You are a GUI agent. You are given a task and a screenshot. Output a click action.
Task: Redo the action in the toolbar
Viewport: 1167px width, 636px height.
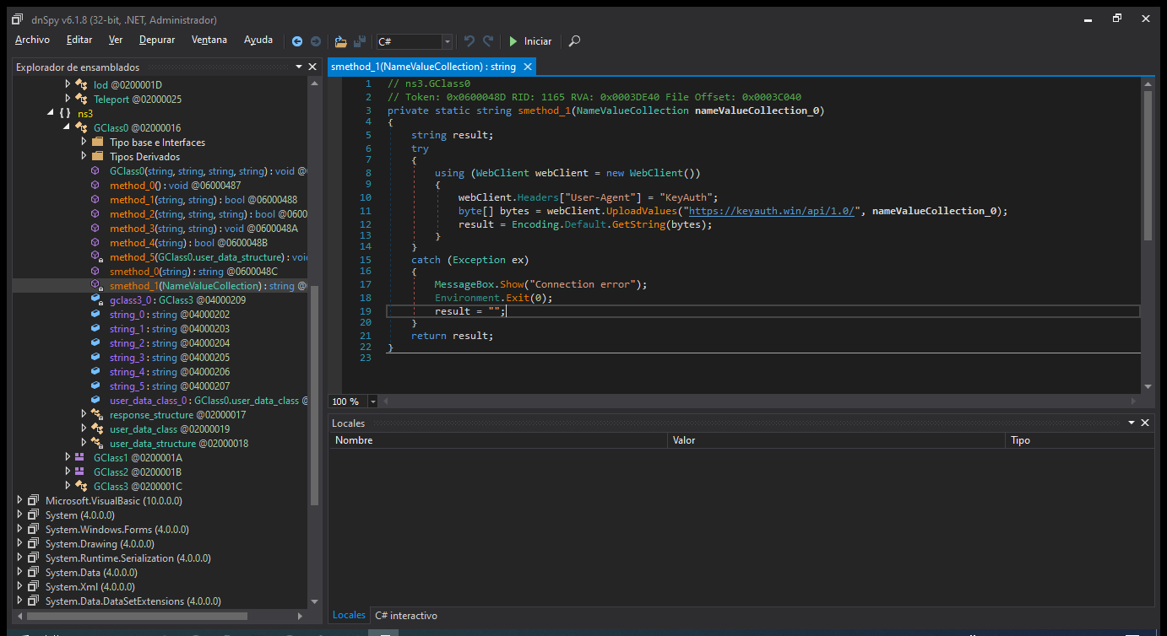(488, 41)
